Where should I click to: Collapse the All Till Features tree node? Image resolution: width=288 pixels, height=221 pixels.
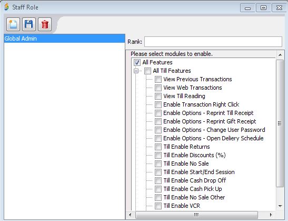tap(136, 71)
